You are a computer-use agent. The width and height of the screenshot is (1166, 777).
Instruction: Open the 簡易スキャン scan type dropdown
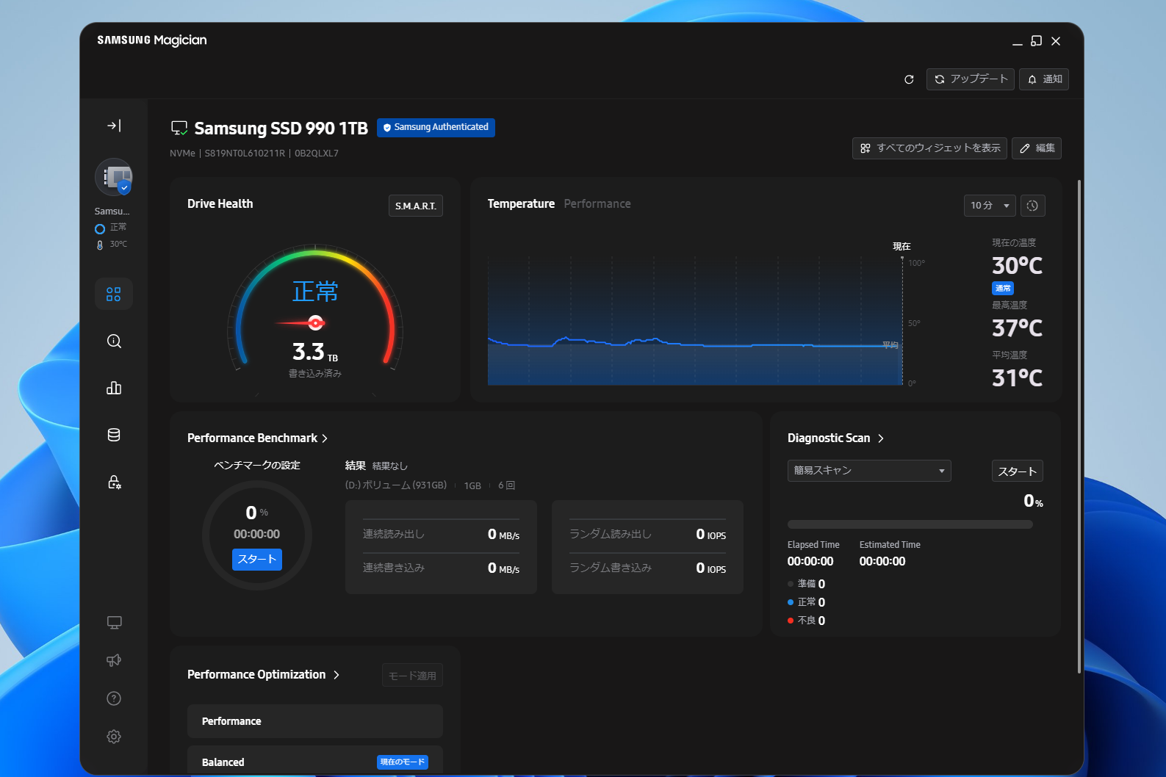pos(869,471)
